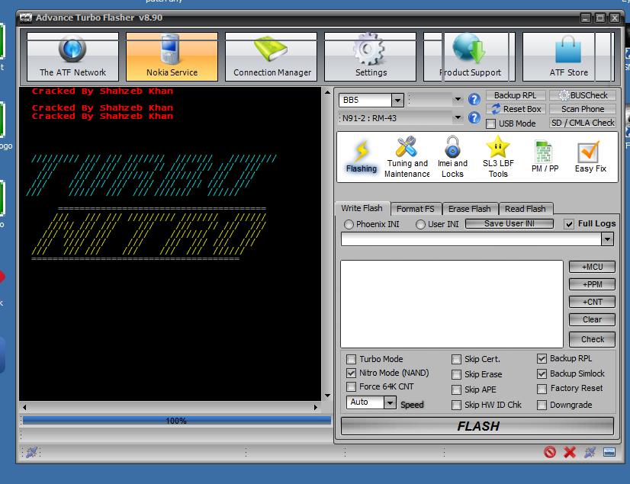Add PPM file with +PPM button
Viewport: 630px width, 484px height.
tap(592, 284)
